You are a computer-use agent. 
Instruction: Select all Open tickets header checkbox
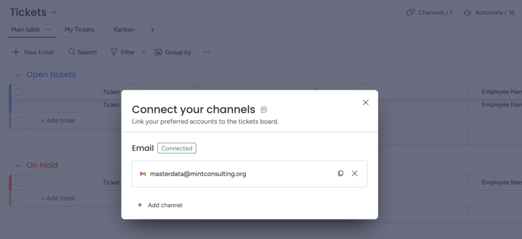18,92
